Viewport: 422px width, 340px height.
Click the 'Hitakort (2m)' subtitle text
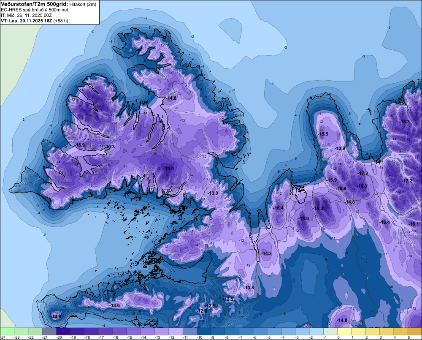[x=83, y=4]
